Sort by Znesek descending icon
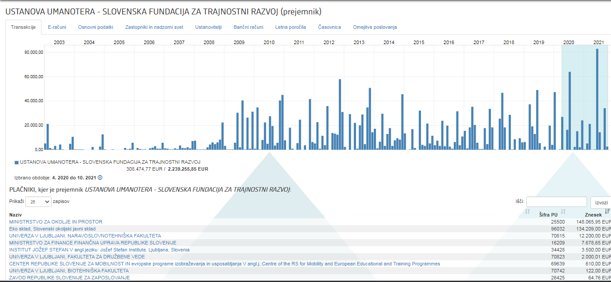 pyautogui.click(x=607, y=211)
